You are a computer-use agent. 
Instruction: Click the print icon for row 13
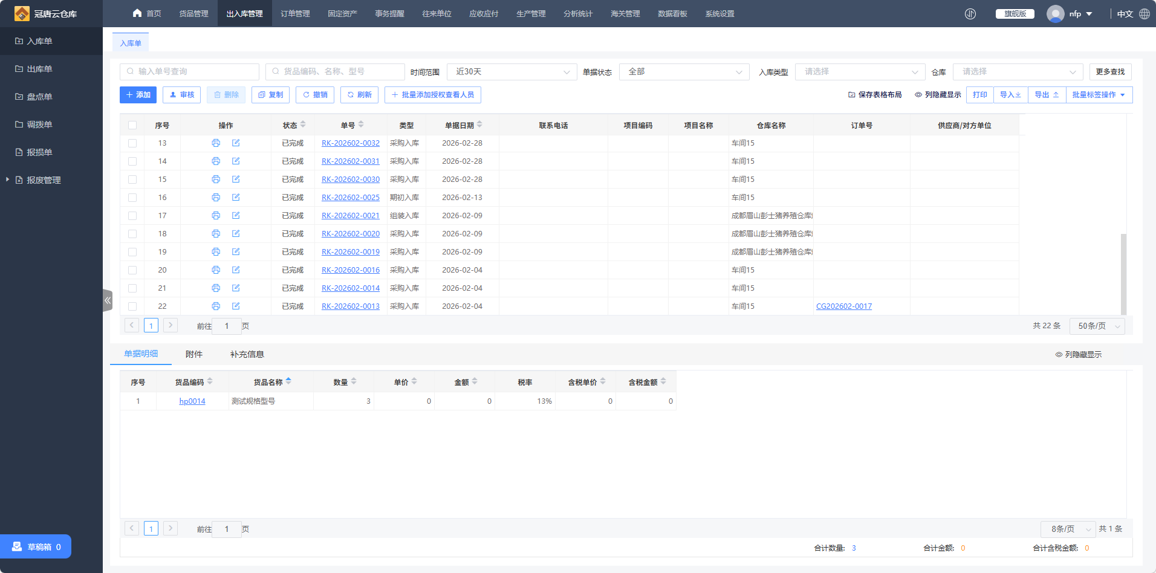[x=216, y=143]
